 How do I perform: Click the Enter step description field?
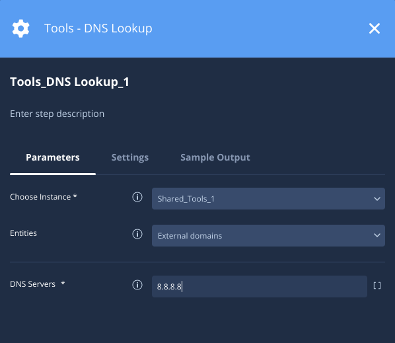click(x=57, y=114)
